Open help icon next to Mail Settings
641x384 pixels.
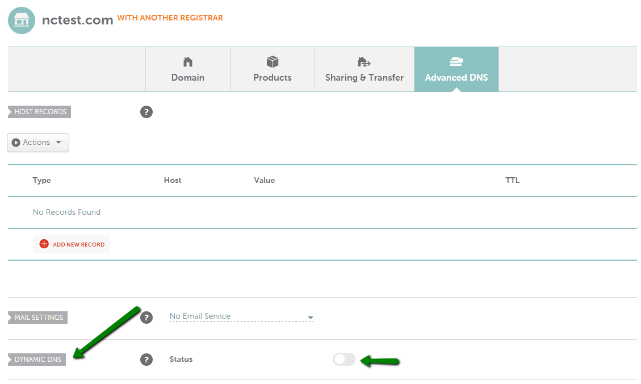[146, 318]
